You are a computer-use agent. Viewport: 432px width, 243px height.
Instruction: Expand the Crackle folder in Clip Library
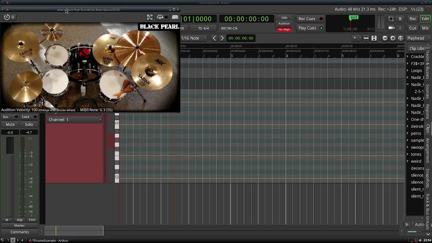[x=408, y=57]
